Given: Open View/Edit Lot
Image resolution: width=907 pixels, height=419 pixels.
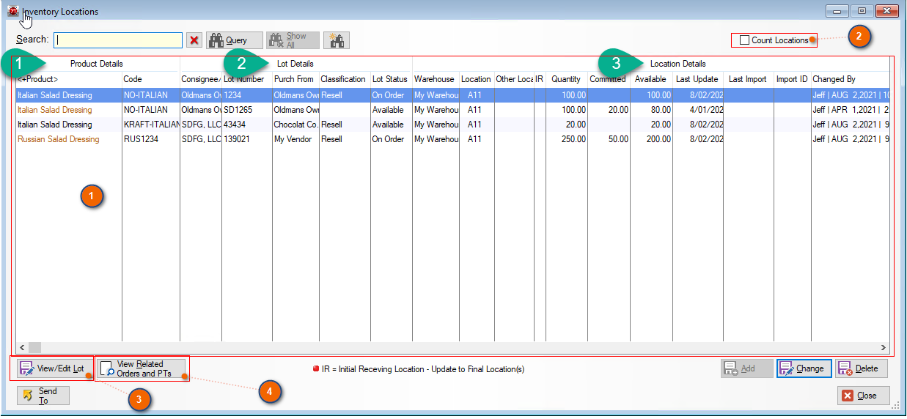Looking at the screenshot, I should [54, 368].
